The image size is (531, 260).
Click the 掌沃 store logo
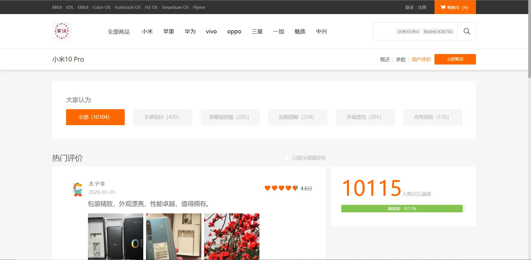pyautogui.click(x=62, y=31)
